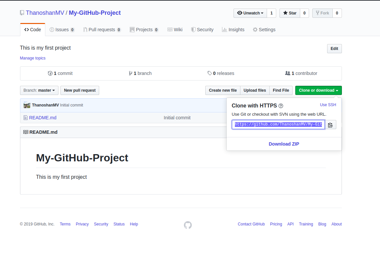
Task: Click the Octocat logo in the footer
Action: point(188,225)
